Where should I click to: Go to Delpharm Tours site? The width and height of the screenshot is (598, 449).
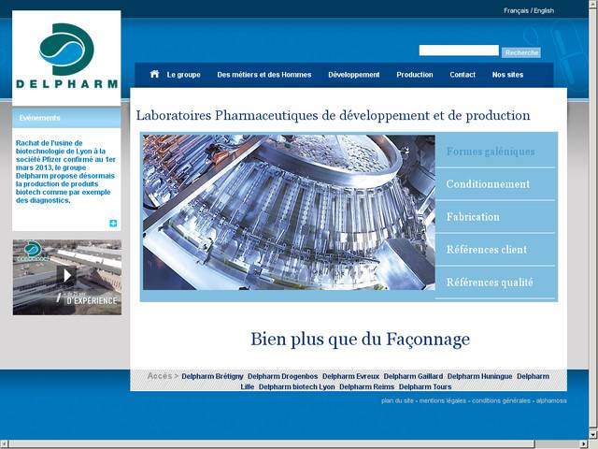click(425, 386)
